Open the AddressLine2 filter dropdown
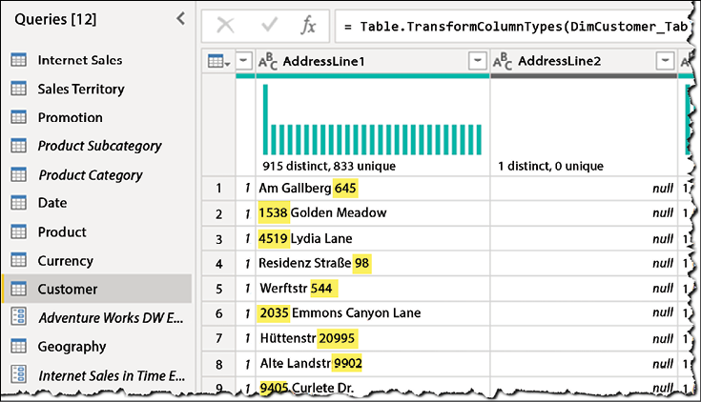 coord(666,60)
